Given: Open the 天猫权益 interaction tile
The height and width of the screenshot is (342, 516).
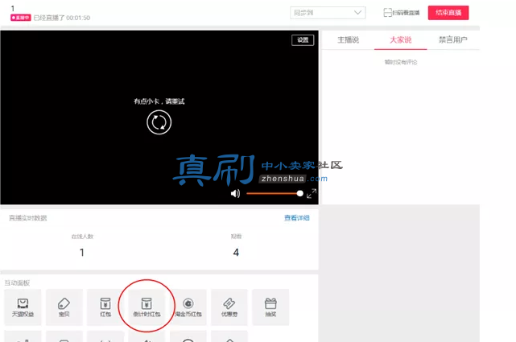Looking at the screenshot, I should pyautogui.click(x=23, y=307).
